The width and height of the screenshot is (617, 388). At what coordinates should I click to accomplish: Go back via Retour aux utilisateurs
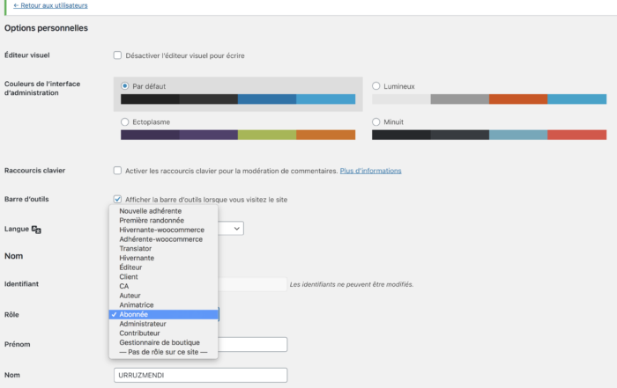point(50,5)
